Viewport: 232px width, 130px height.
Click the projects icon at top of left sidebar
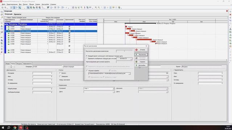coord(1,12)
